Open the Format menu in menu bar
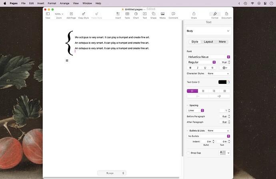This screenshot has height=179, width=276. click(x=52, y=3)
